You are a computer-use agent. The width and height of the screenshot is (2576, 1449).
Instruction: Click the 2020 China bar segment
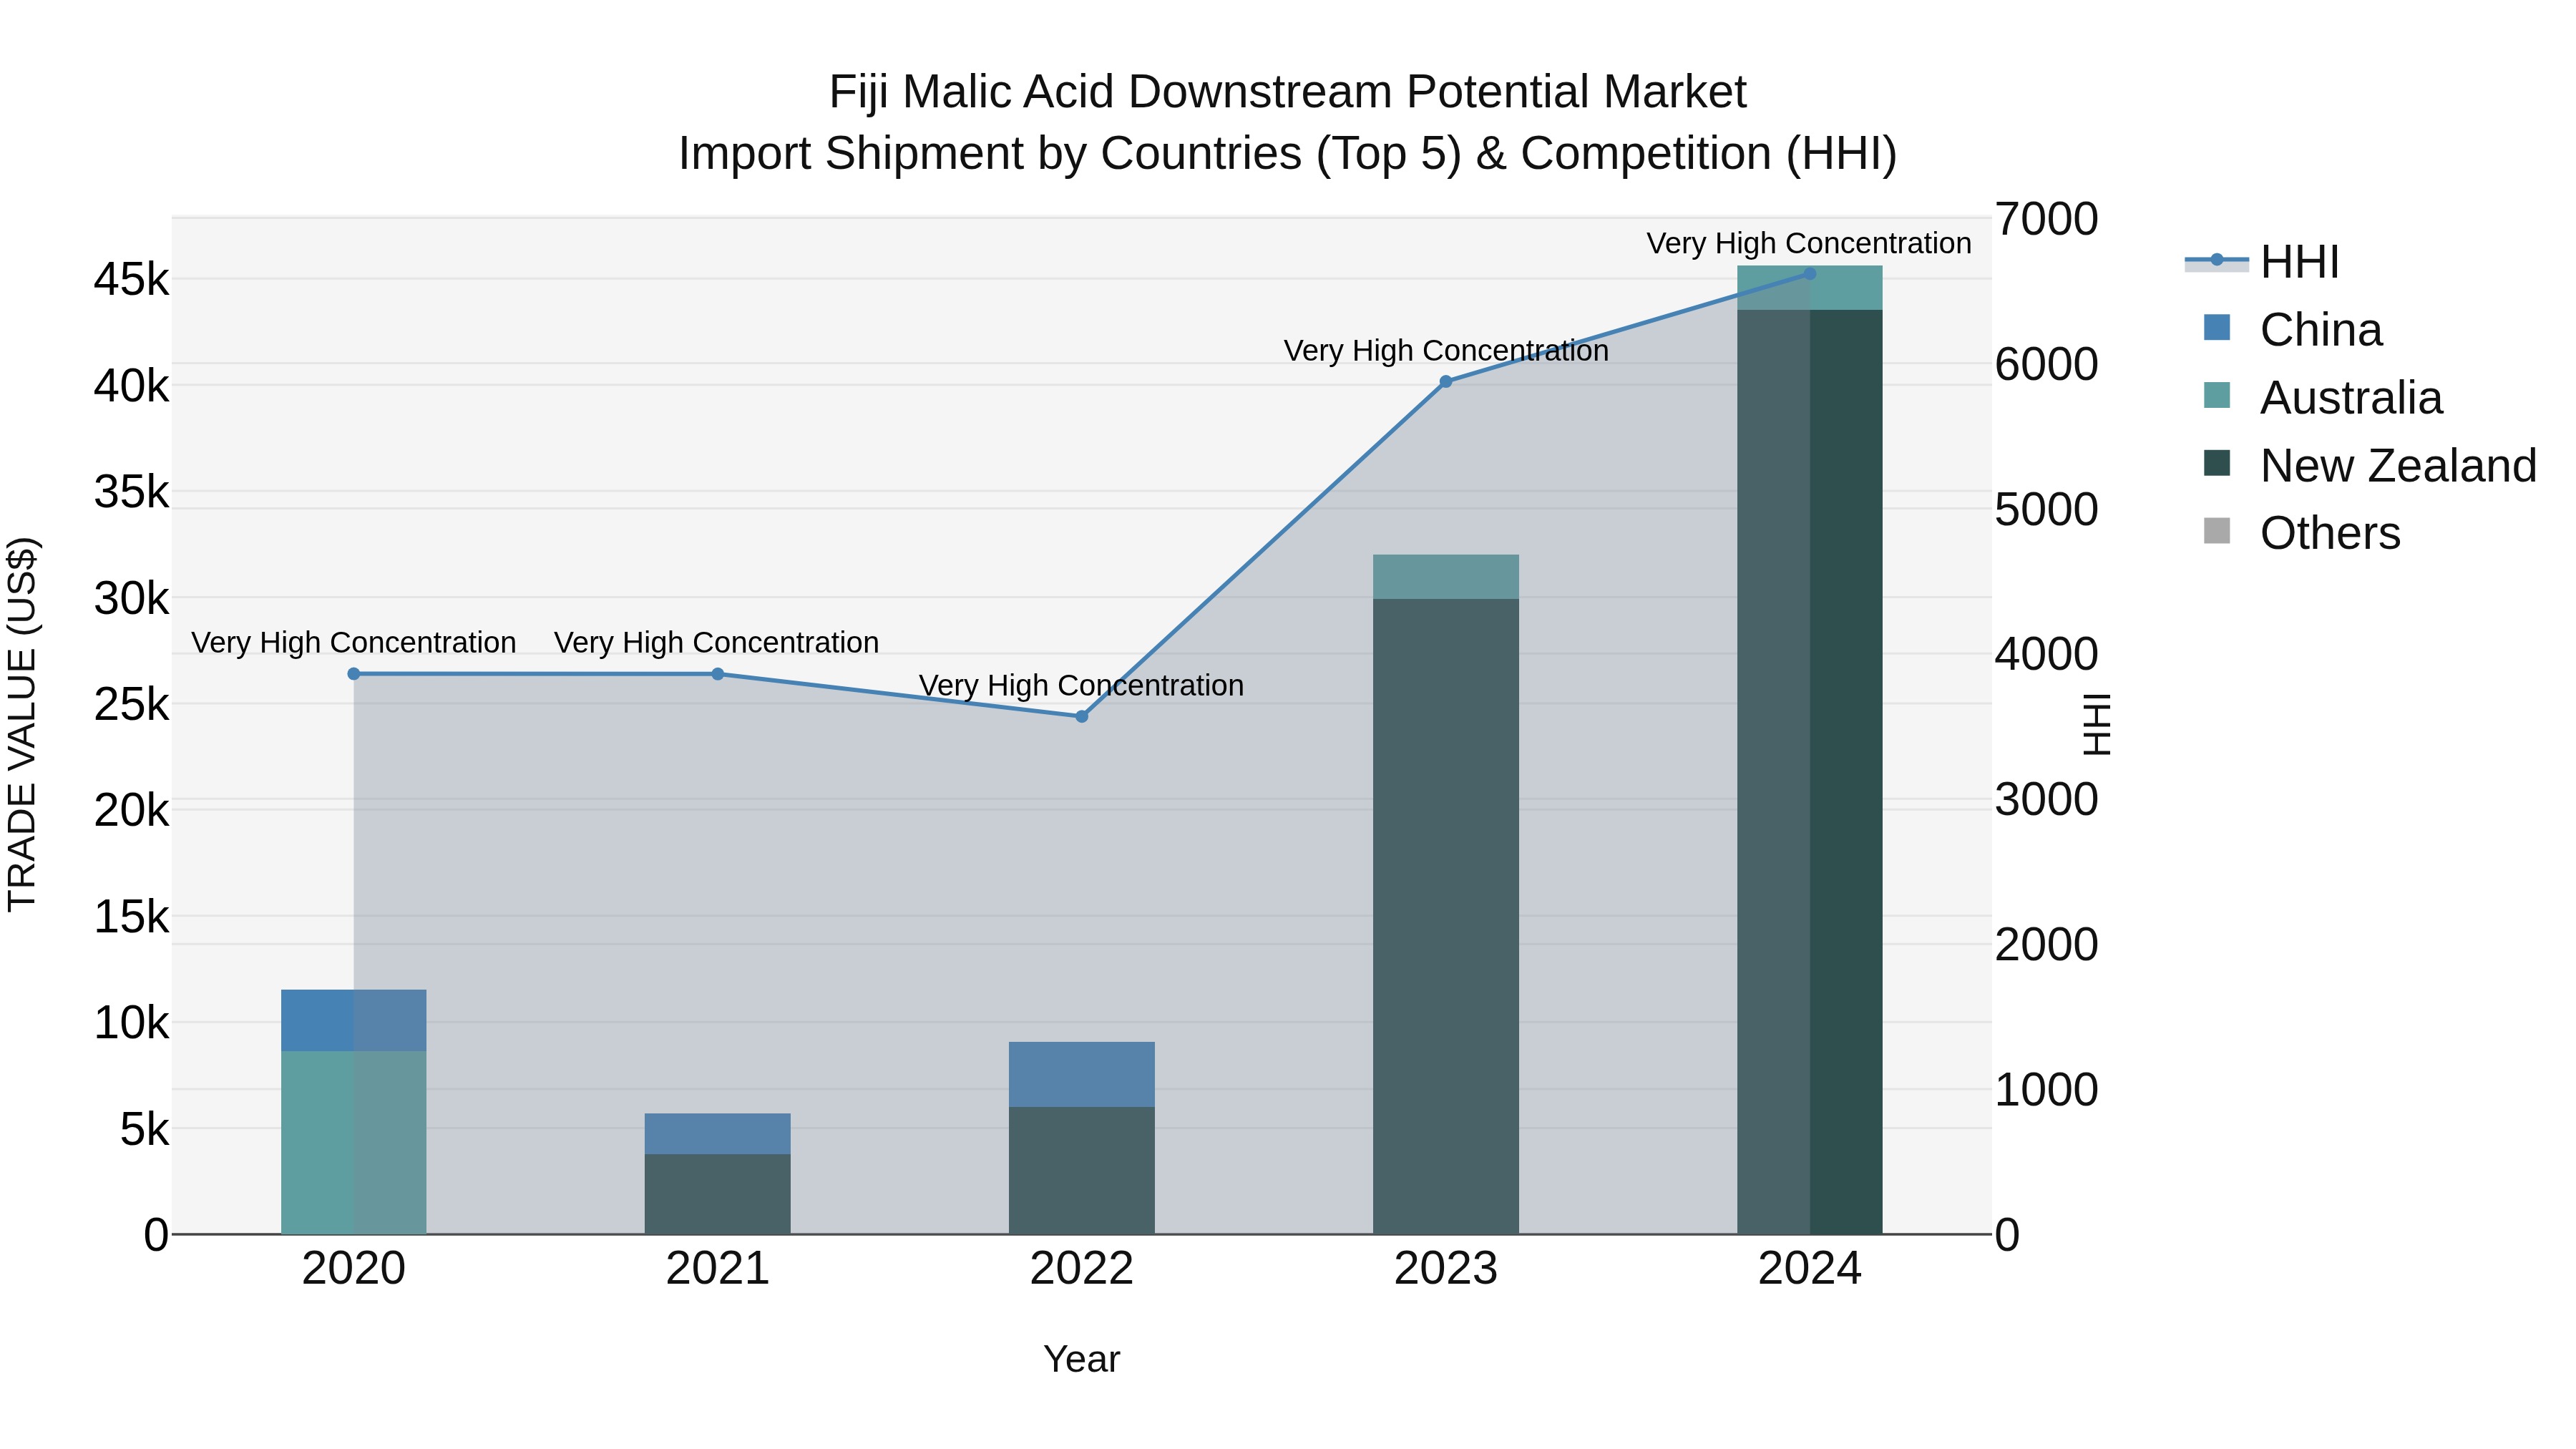tap(354, 1020)
